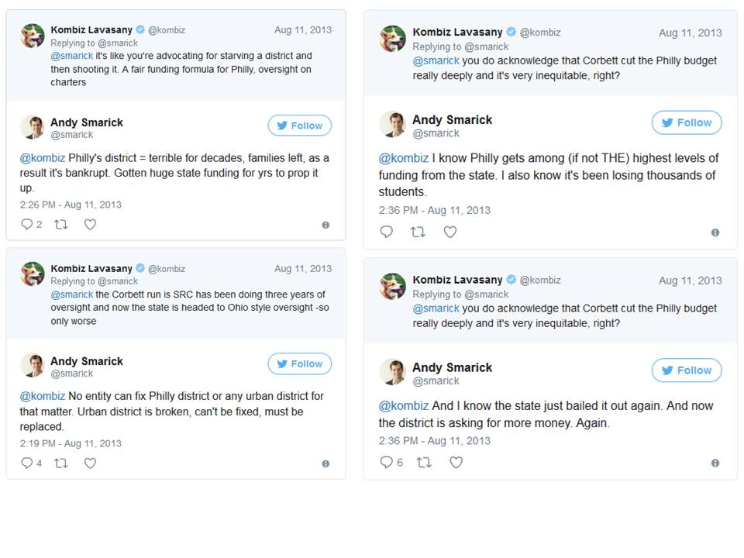Follow Andy Smarick in 'highest levels' tweet card
This screenshot has width=744, height=558.
[x=687, y=122]
